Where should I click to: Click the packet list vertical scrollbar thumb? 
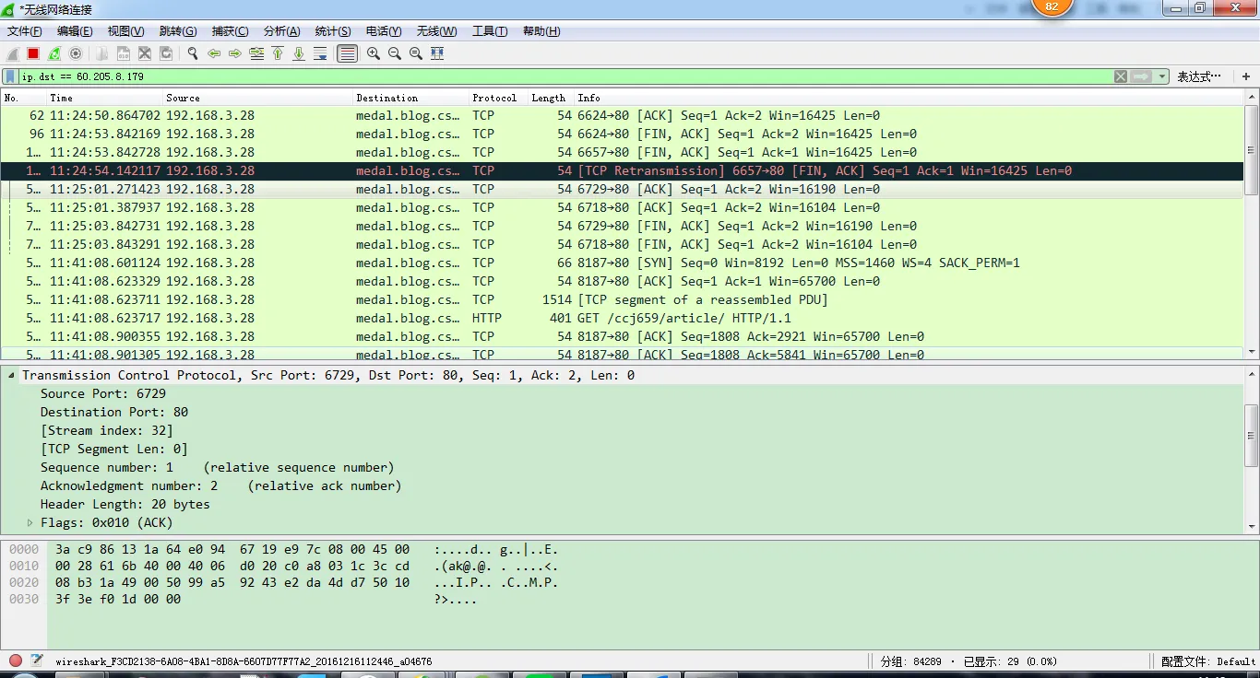(x=1251, y=150)
